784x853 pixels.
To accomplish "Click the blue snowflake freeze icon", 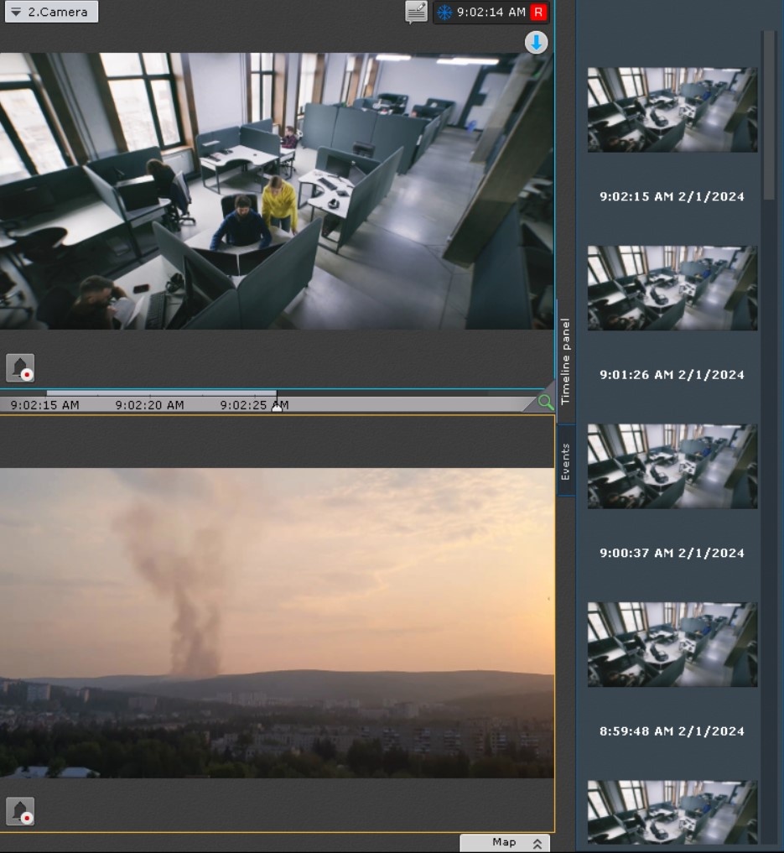I will (x=444, y=13).
